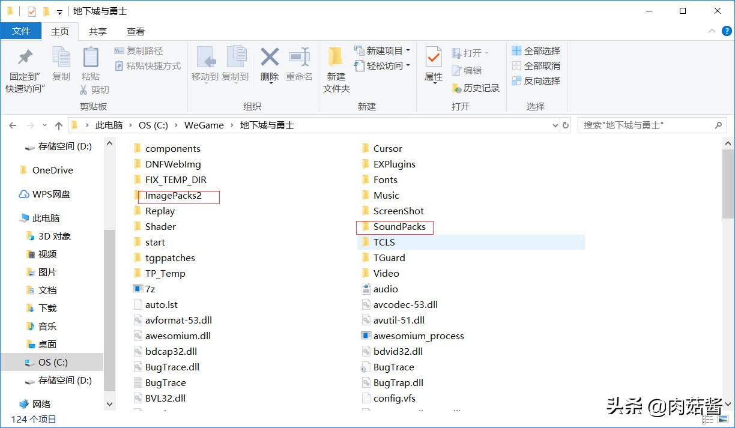
Task: Click the Copy icon in ribbon
Action: pos(61,57)
